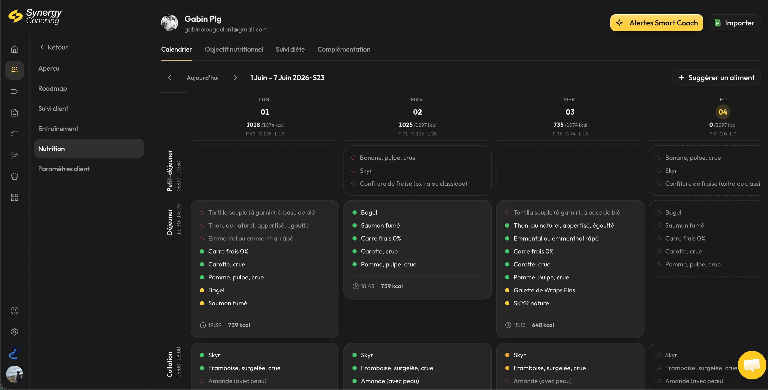Screen dimensions: 768x390
Task: Click Gabin Plg's profile picture
Action: coord(169,23)
